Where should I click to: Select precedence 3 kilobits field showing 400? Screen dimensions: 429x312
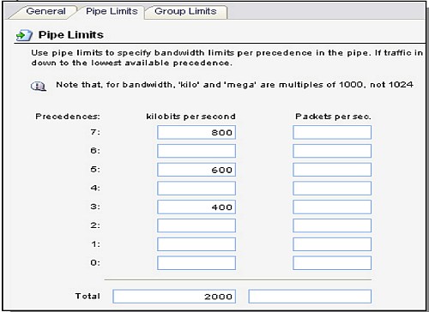tap(196, 207)
